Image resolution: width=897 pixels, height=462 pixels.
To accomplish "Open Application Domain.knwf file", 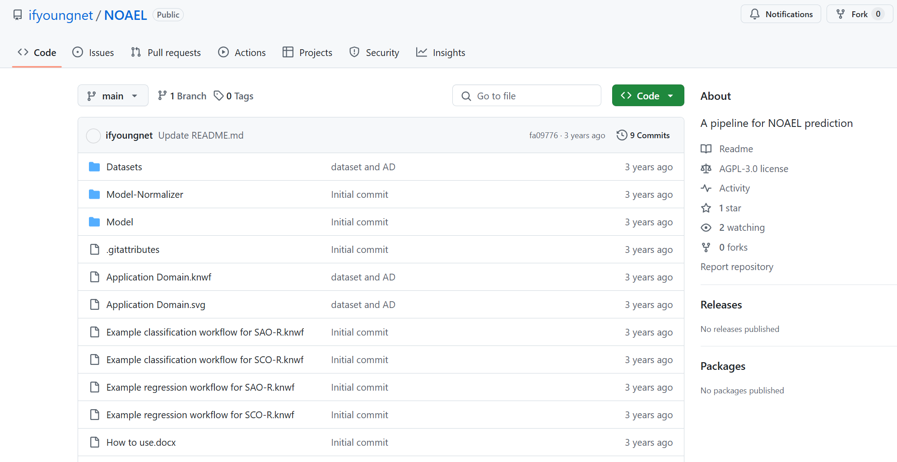I will (x=159, y=277).
